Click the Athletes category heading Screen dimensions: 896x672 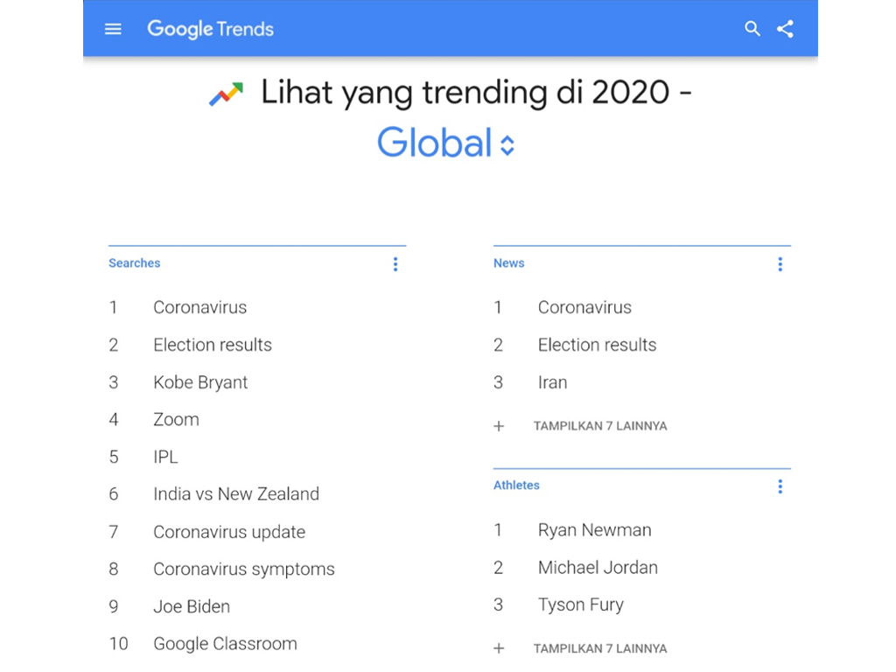click(516, 486)
